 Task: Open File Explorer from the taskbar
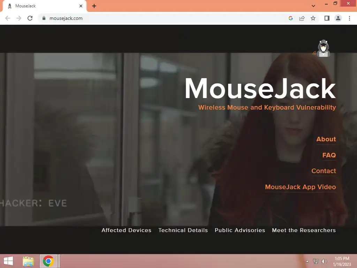tap(28, 261)
